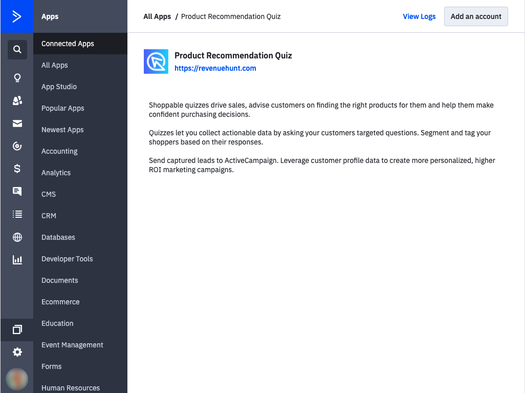Click breadcrumb text Product Recommendation Quiz
The width and height of the screenshot is (525, 393).
(x=231, y=16)
